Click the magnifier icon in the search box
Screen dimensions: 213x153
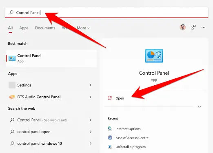click(11, 12)
